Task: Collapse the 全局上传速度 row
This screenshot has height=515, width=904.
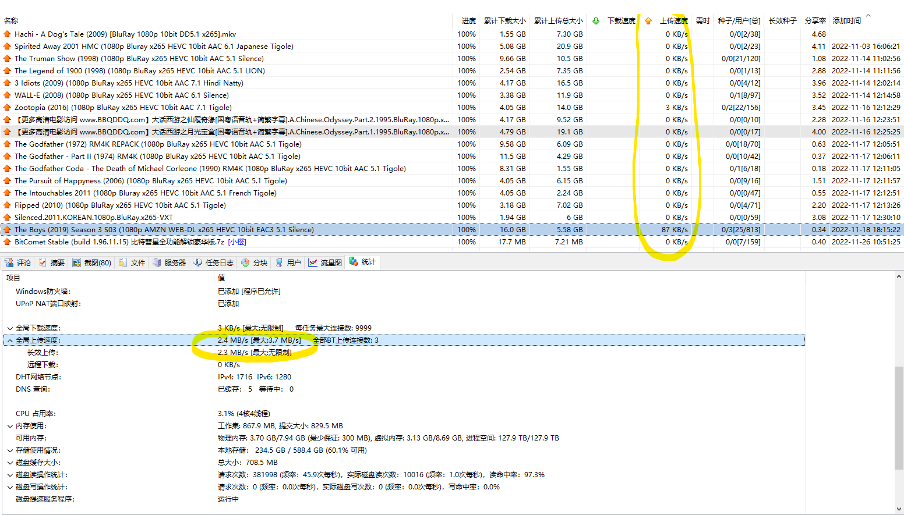Action: (x=10, y=340)
